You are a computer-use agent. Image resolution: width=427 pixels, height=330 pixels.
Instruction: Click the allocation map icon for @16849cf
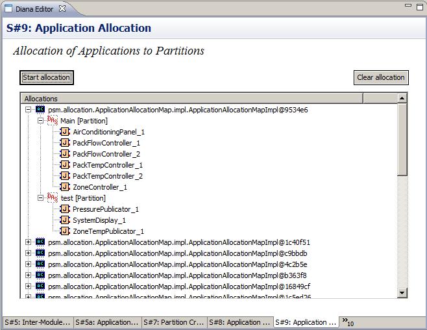pyautogui.click(x=40, y=286)
